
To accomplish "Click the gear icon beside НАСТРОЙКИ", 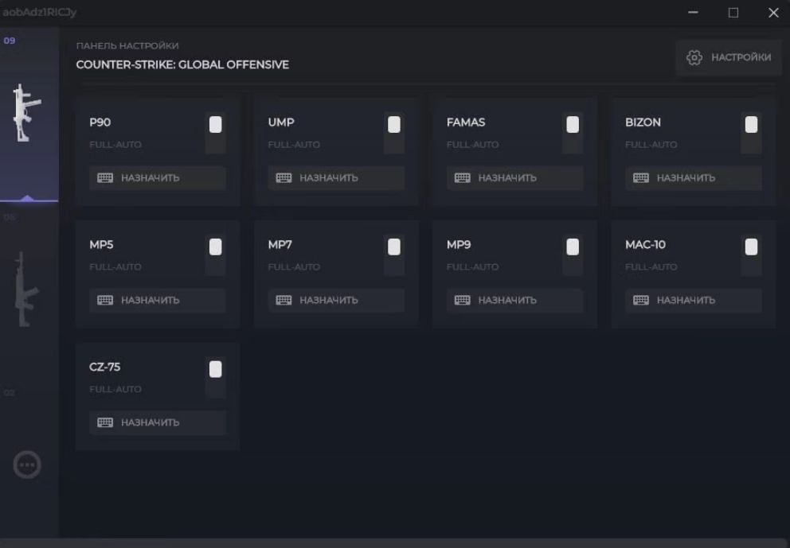I will point(694,57).
